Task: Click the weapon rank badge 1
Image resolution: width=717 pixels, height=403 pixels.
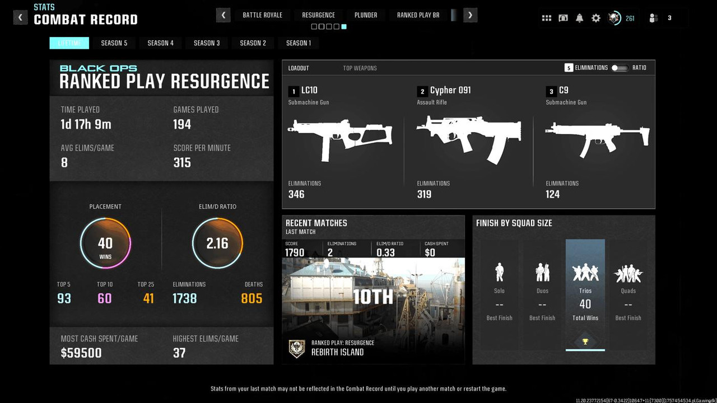Action: [294, 91]
